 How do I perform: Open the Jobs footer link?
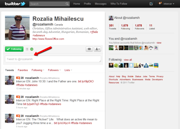click(x=145, y=76)
